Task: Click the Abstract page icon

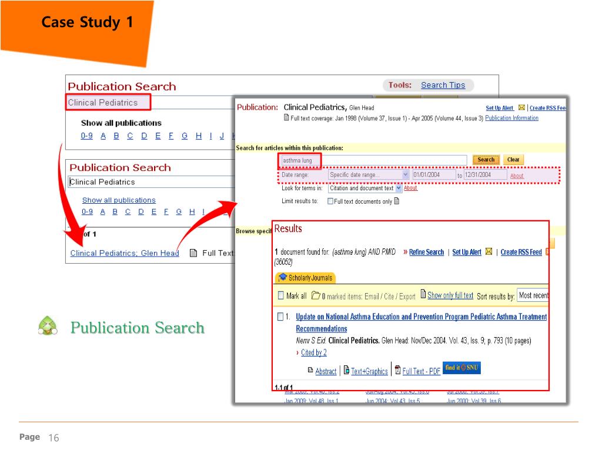Action: tap(310, 370)
